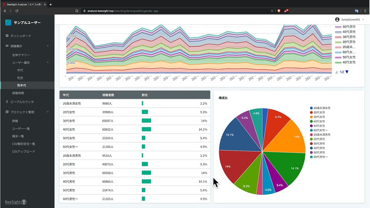Screen dimensions: 370x208
Task: Click the eye icon beside 視聴集計
Action: [7, 46]
